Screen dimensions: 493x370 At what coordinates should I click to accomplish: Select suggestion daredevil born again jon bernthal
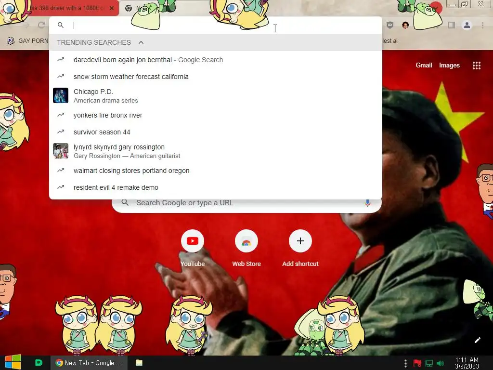216,60
